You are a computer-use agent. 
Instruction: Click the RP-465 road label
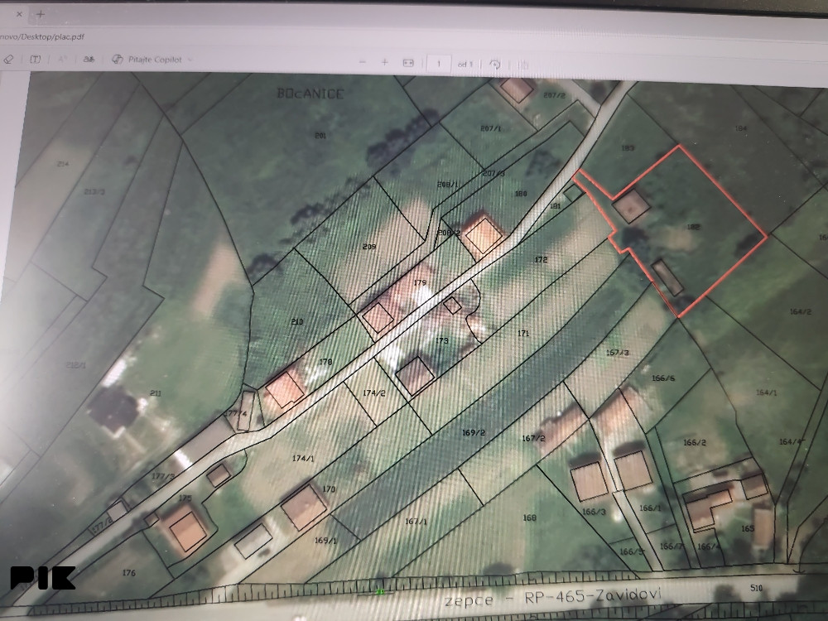(x=555, y=597)
